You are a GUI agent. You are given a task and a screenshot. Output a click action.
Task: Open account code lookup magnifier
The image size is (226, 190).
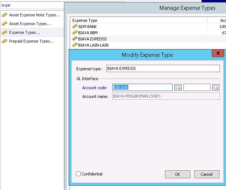click(178, 87)
